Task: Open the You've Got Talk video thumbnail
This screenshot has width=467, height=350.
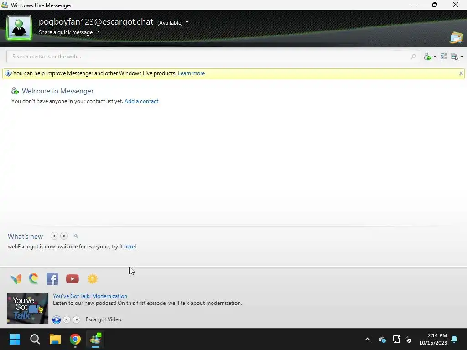Action: click(x=28, y=309)
